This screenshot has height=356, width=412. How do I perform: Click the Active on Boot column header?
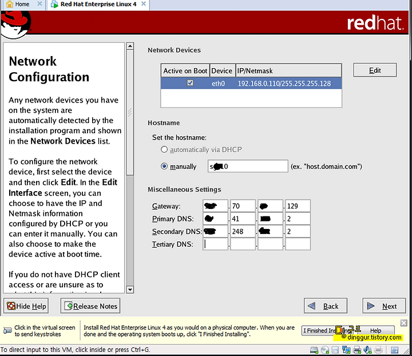[185, 70]
